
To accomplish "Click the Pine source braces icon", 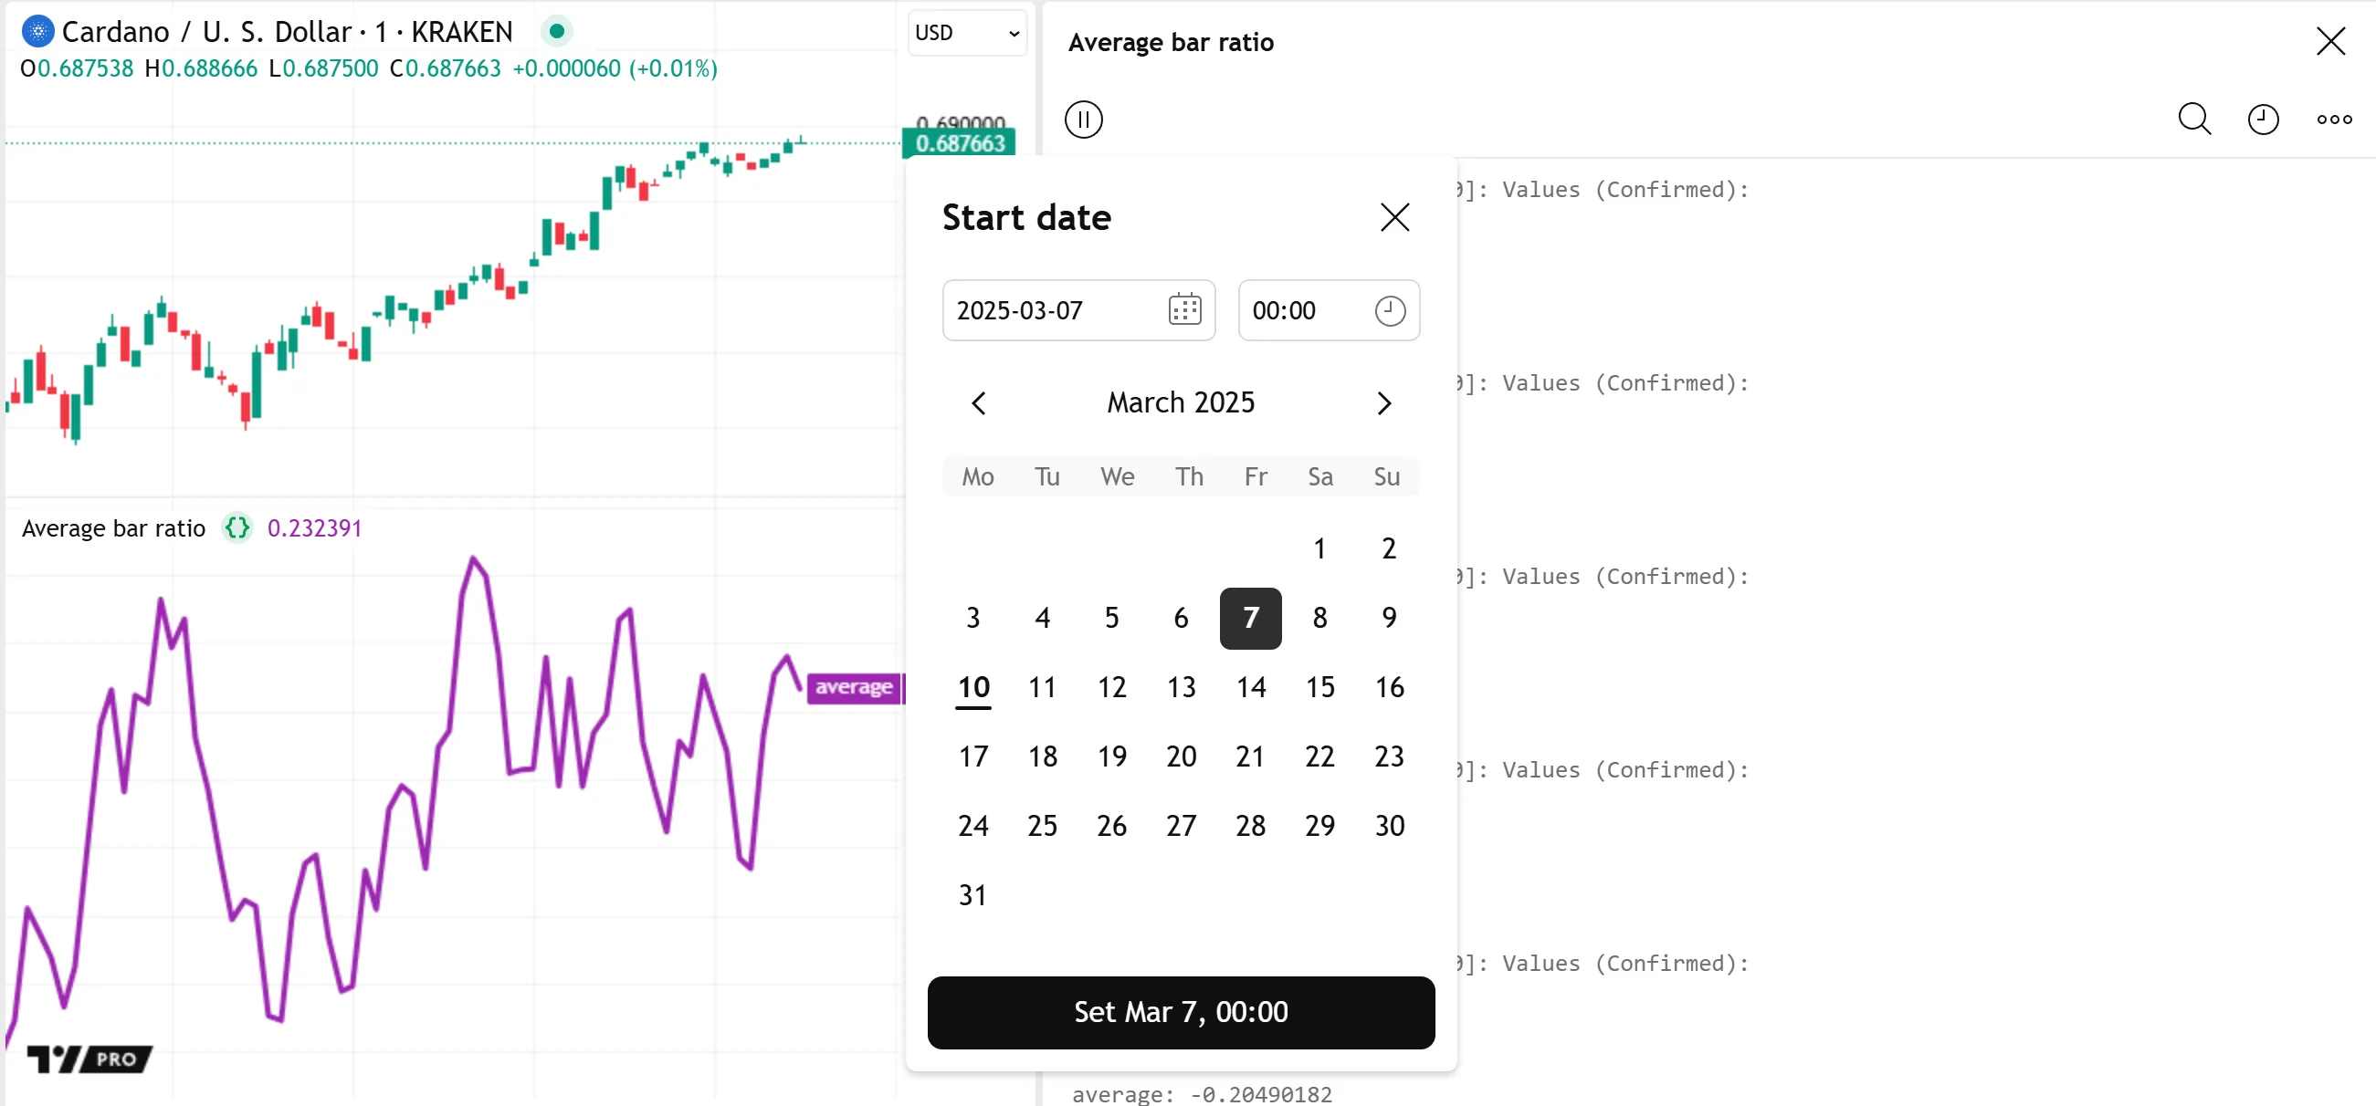I will tap(237, 528).
